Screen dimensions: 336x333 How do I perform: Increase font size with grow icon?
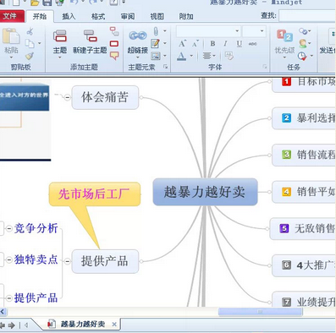182,44
